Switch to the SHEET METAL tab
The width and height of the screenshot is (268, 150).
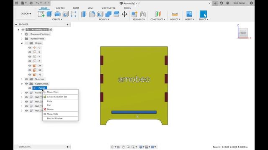point(108,8)
